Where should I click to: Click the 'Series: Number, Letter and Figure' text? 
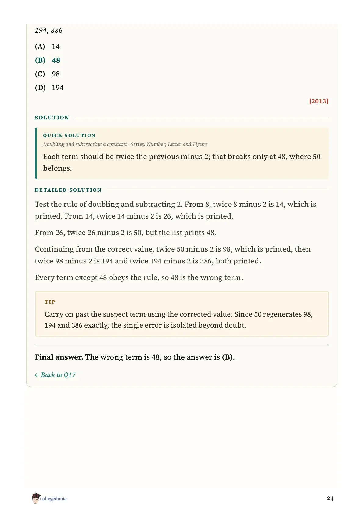pyautogui.click(x=169, y=144)
